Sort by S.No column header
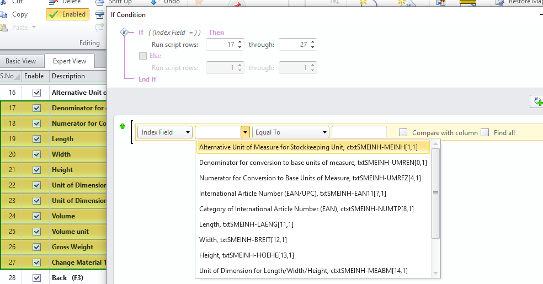The image size is (543, 284). [10, 76]
